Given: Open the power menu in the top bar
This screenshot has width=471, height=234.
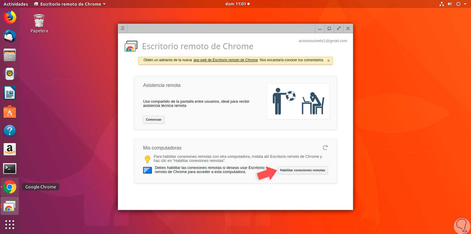Looking at the screenshot, I should pos(458,4).
